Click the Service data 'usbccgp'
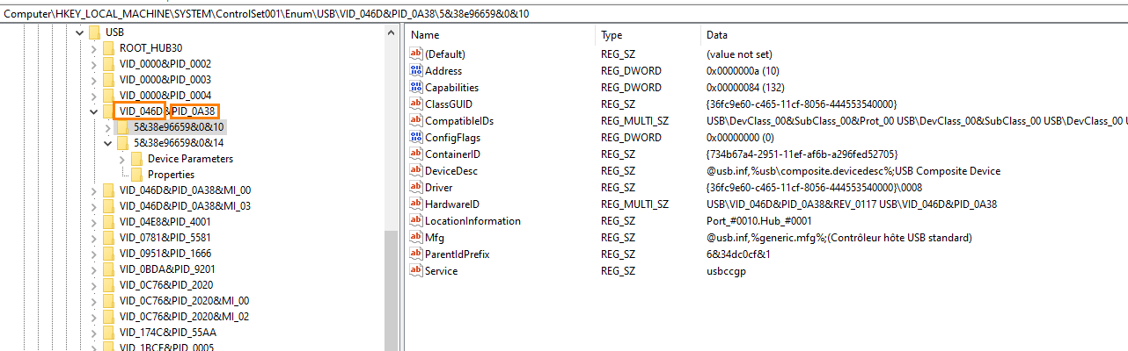This screenshot has width=1128, height=351. tap(725, 271)
